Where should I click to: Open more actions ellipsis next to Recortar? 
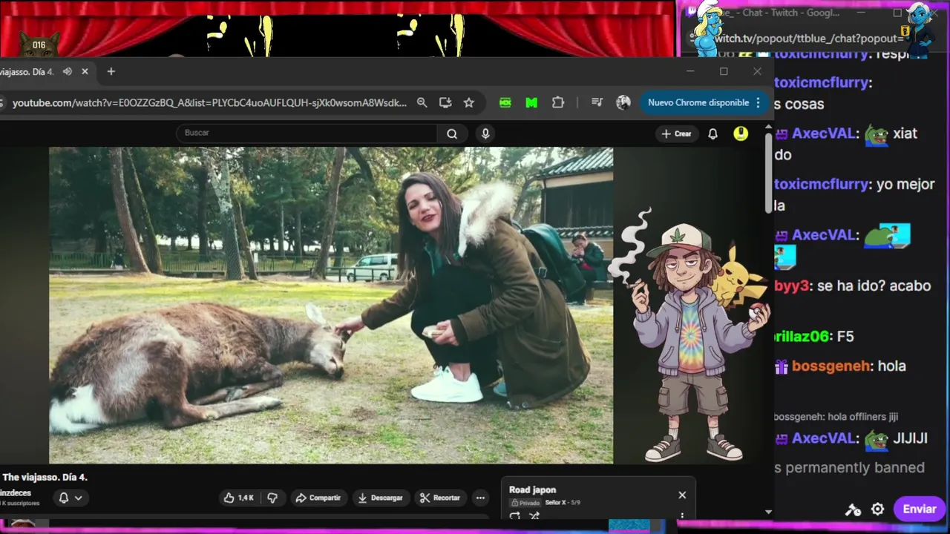pos(480,498)
